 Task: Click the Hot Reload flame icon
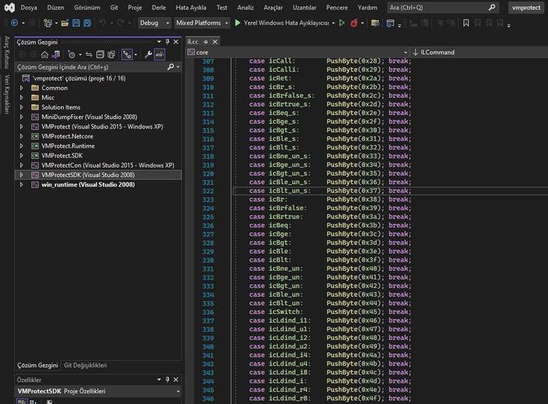click(354, 23)
